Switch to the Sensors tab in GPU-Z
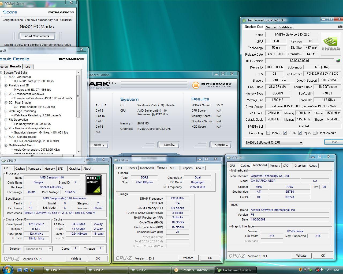The height and width of the screenshot is (274, 343). pos(271,27)
